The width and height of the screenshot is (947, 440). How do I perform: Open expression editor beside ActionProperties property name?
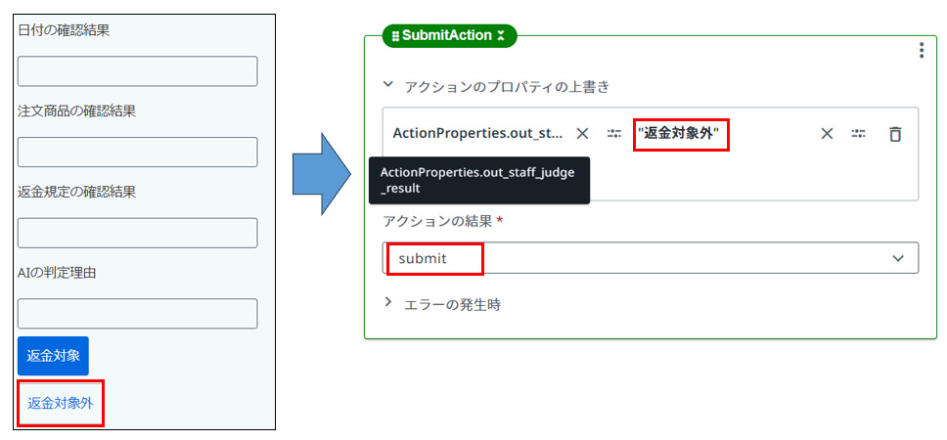tap(614, 134)
